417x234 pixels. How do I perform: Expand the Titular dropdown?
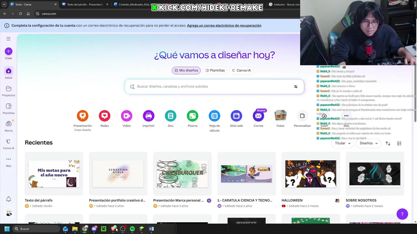343,143
